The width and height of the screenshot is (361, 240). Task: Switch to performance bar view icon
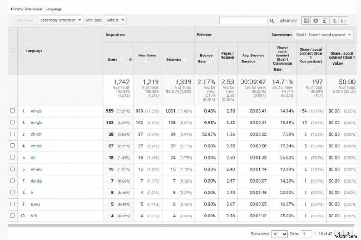[x=324, y=20]
